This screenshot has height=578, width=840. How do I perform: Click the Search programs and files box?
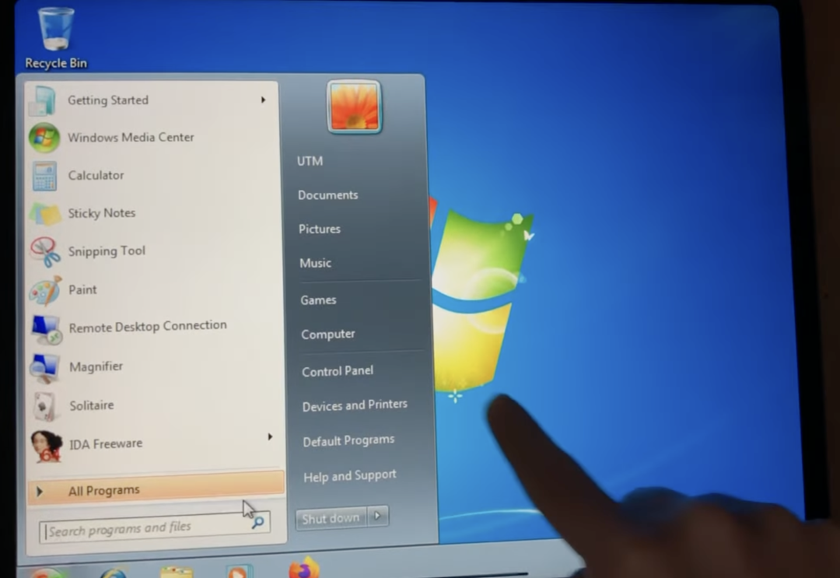[155, 527]
